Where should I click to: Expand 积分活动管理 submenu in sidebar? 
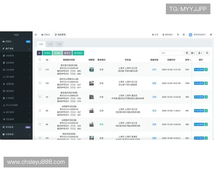[x=16, y=105]
